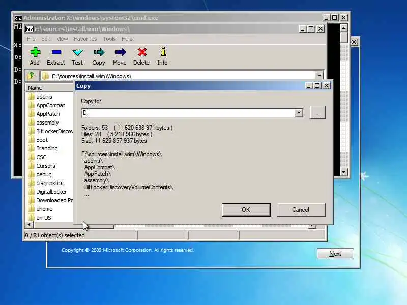Click Cancel in the Copy dialog

click(x=301, y=210)
